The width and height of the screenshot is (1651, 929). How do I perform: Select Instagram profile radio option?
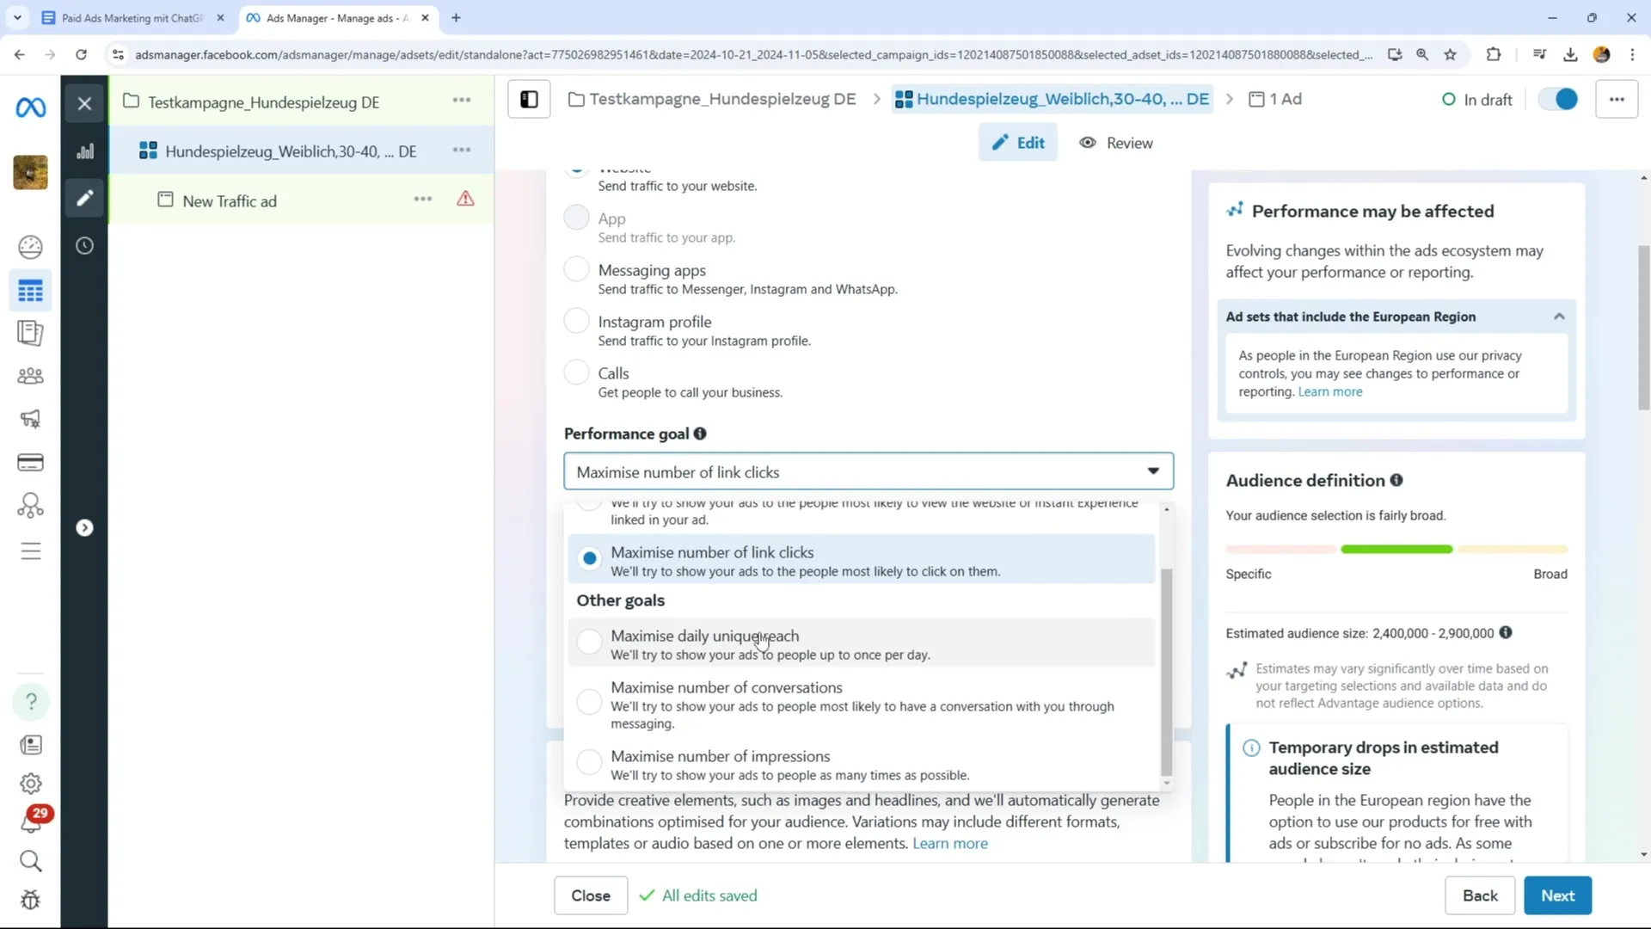point(576,322)
